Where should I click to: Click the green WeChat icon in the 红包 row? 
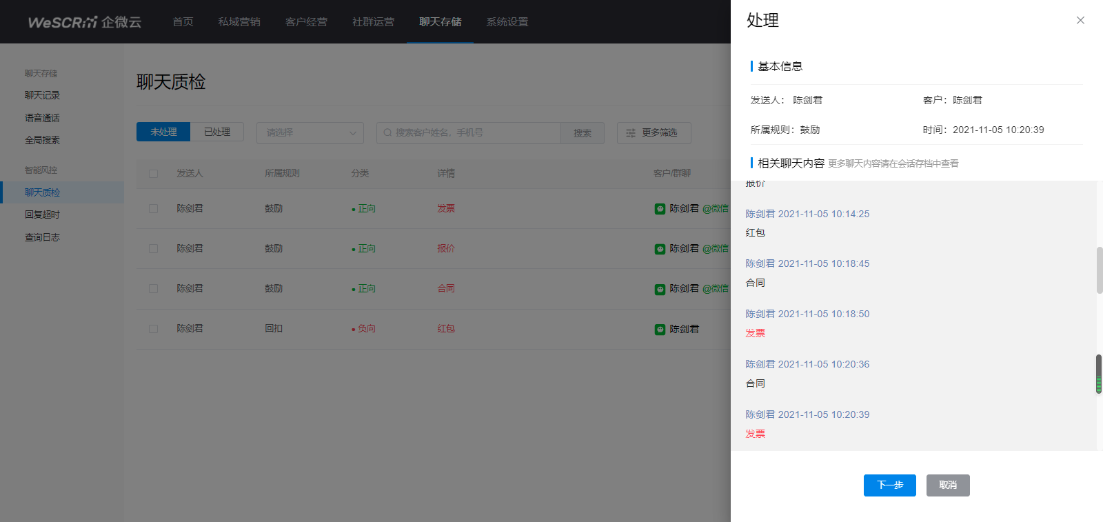coord(660,329)
